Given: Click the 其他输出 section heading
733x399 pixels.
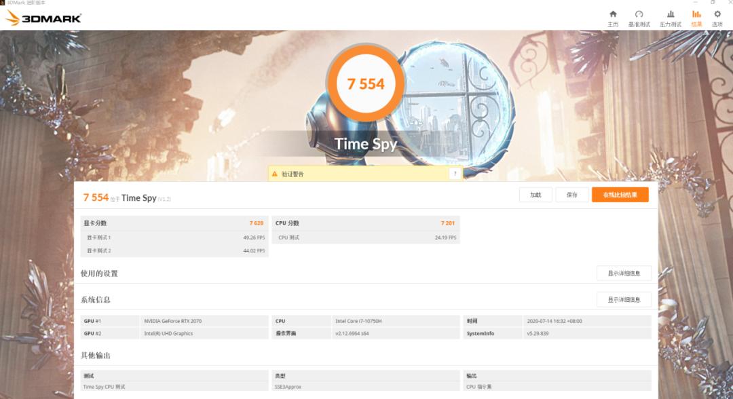Looking at the screenshot, I should (x=96, y=356).
